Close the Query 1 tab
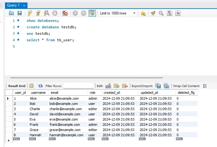217x147 pixels. (x=24, y=5)
